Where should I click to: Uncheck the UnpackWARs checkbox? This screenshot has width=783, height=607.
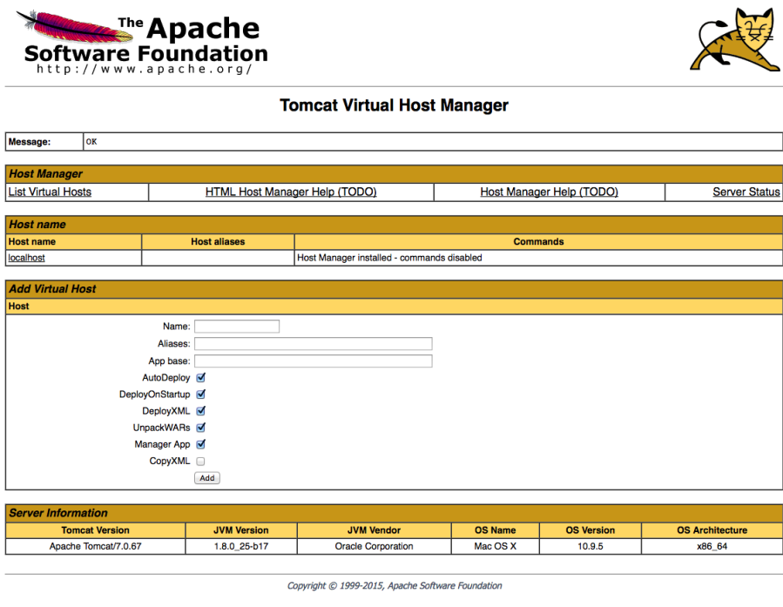(x=200, y=428)
